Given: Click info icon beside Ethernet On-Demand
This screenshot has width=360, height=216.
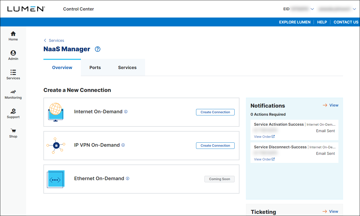Looking at the screenshot, I should coord(128,178).
